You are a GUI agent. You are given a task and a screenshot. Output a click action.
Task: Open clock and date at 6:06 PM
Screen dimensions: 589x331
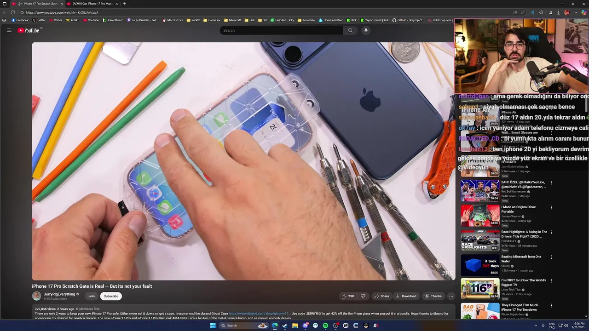click(x=578, y=325)
